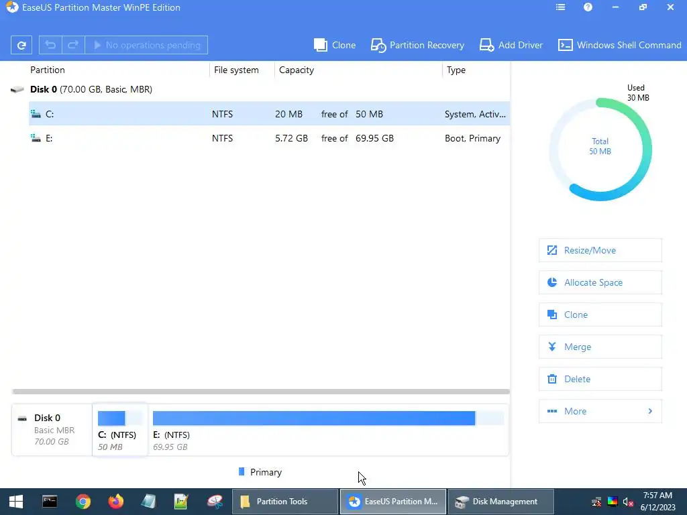Click the Primary legend color swatch

coord(242,471)
